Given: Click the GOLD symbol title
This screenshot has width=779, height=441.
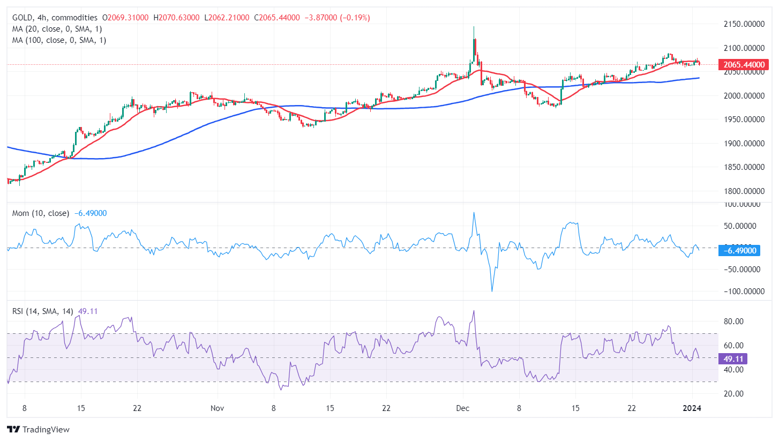Looking at the screenshot, I should [x=23, y=18].
